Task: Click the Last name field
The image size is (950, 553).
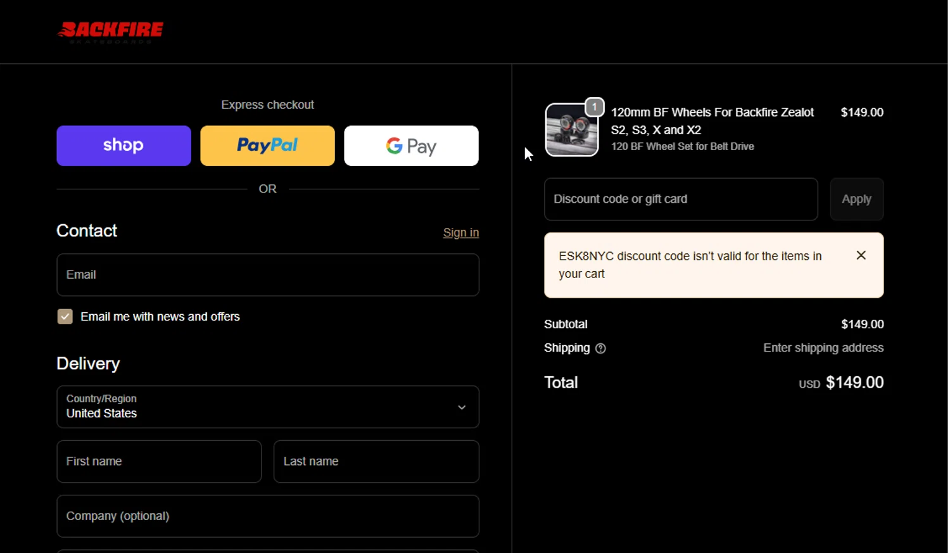Action: point(376,461)
